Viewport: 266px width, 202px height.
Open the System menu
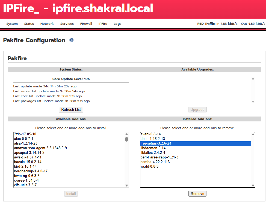point(12,24)
